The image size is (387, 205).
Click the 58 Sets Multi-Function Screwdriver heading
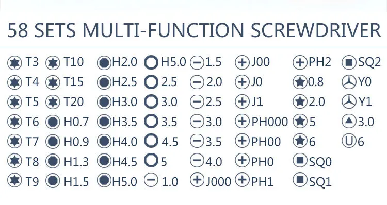point(194,30)
